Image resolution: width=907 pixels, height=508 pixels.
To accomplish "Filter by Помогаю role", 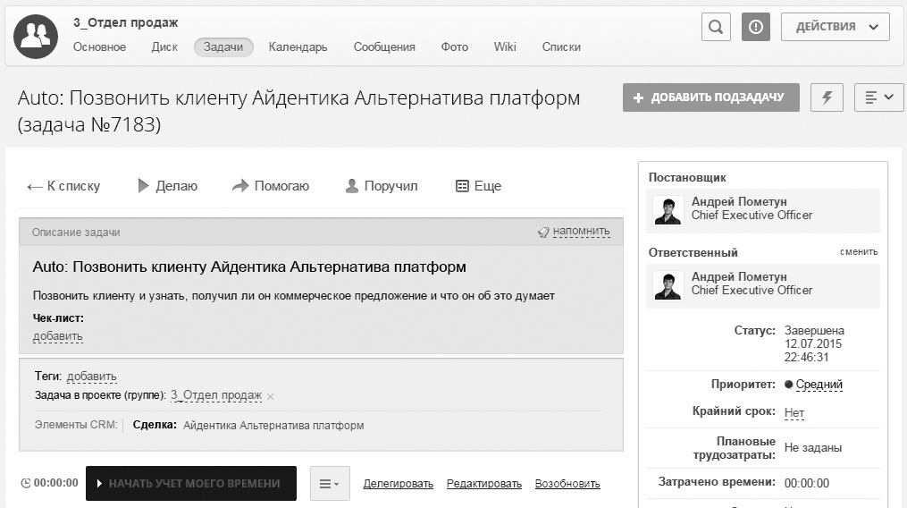I will (271, 186).
